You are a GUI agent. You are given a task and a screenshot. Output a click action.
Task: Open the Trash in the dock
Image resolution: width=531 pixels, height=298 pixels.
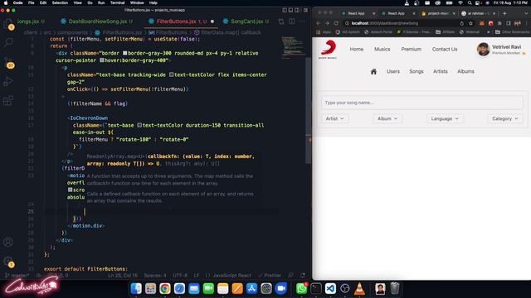point(395,289)
